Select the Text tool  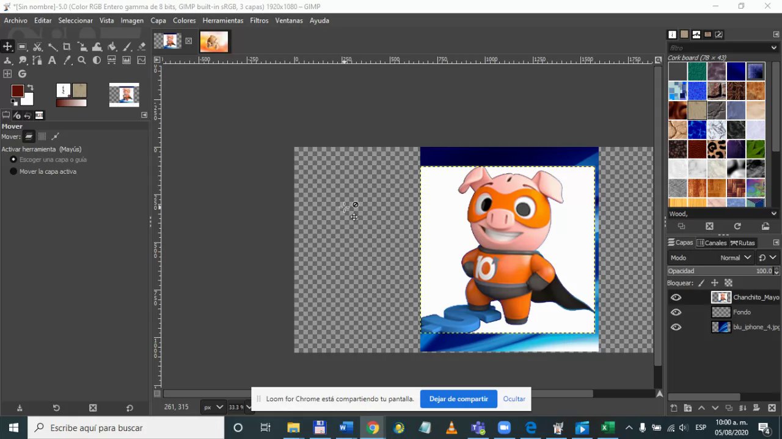(52, 60)
